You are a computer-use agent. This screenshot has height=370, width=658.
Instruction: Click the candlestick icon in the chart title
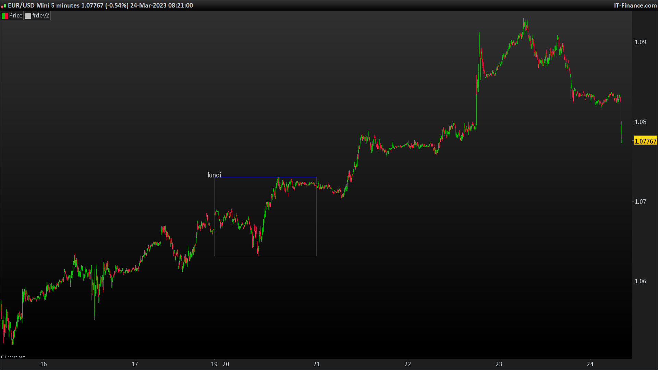(4, 6)
